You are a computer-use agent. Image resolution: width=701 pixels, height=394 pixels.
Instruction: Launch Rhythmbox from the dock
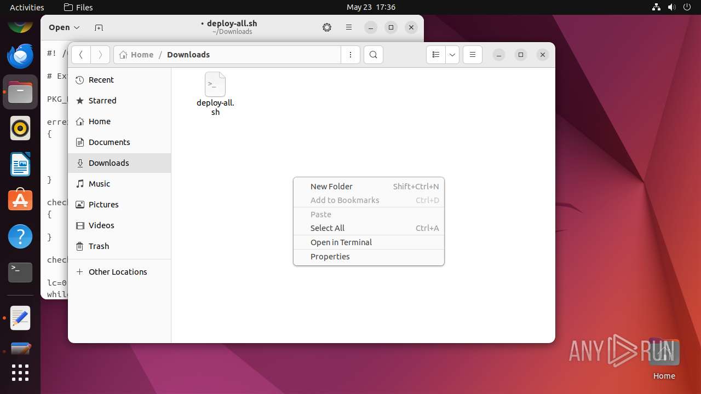tap(20, 128)
